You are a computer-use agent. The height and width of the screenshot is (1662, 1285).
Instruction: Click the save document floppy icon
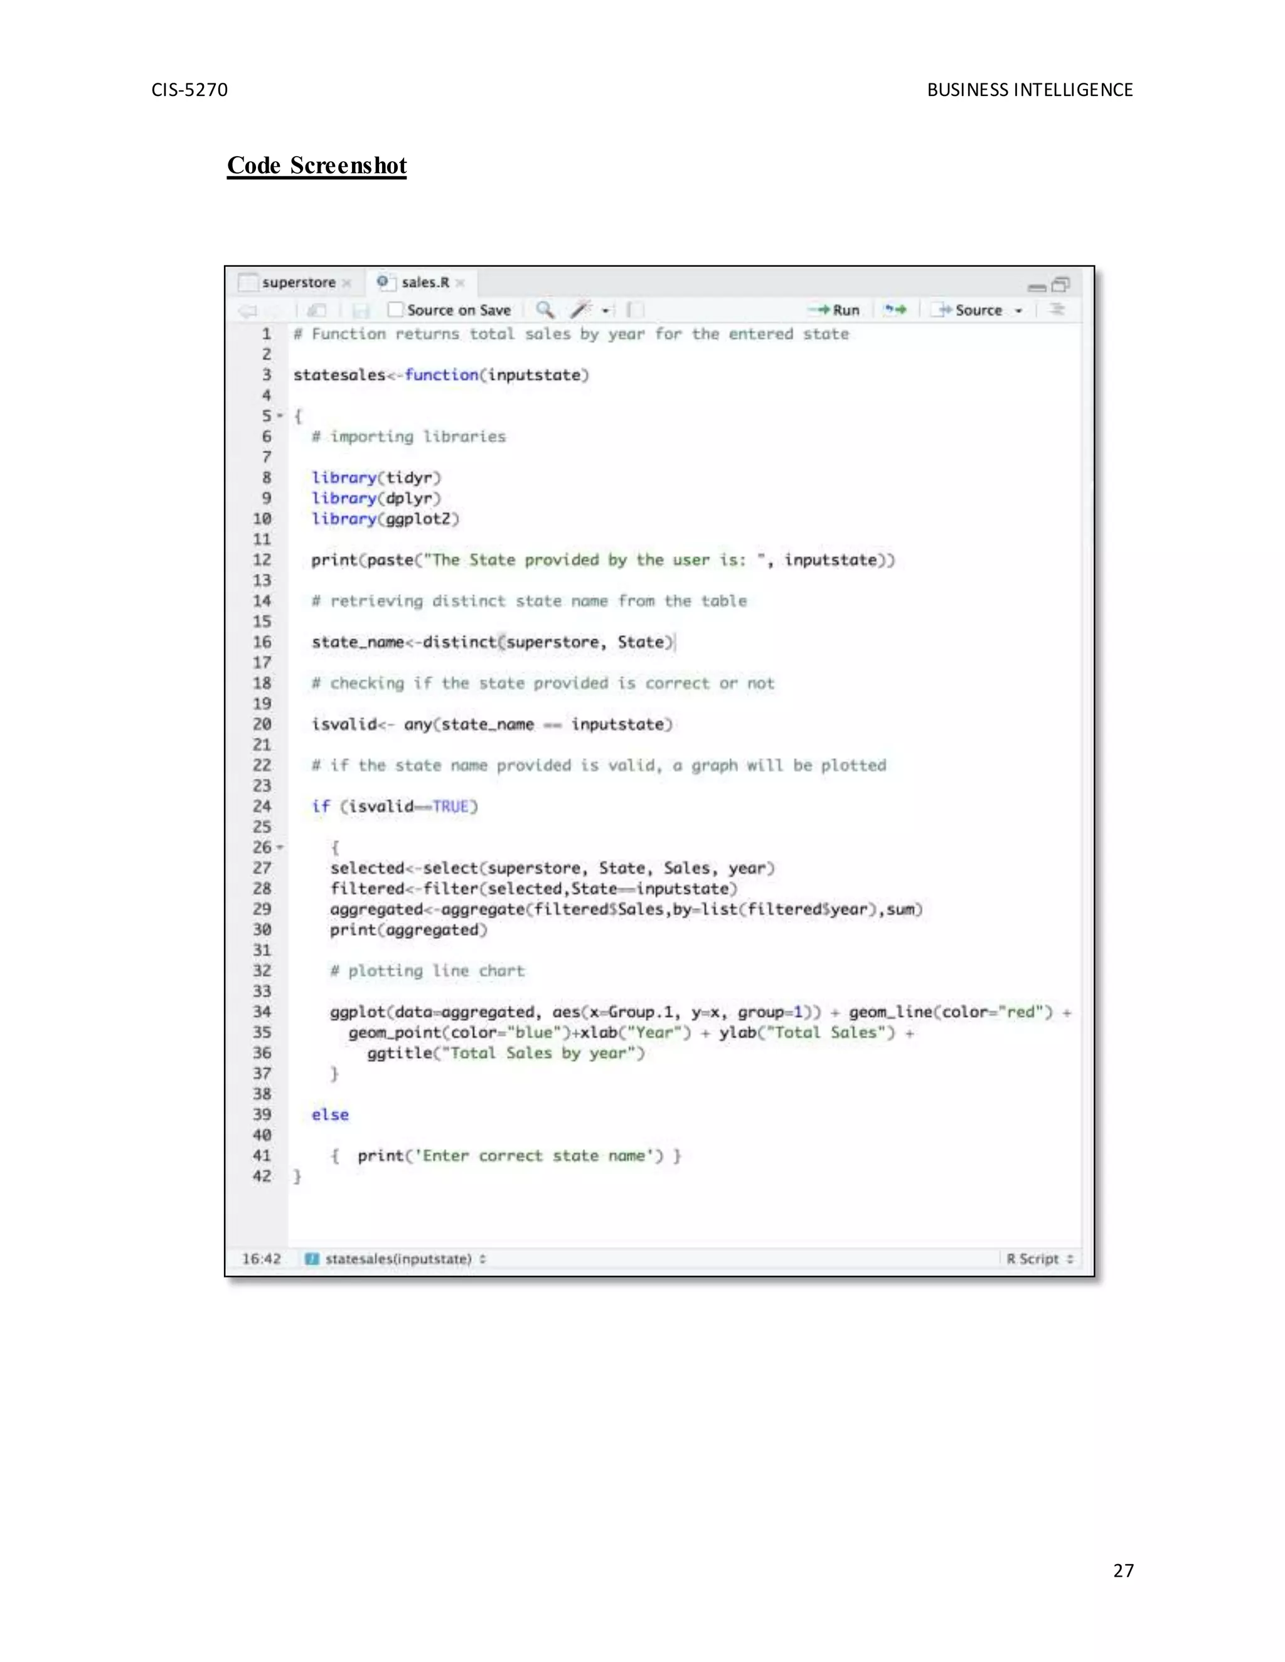pos(361,310)
